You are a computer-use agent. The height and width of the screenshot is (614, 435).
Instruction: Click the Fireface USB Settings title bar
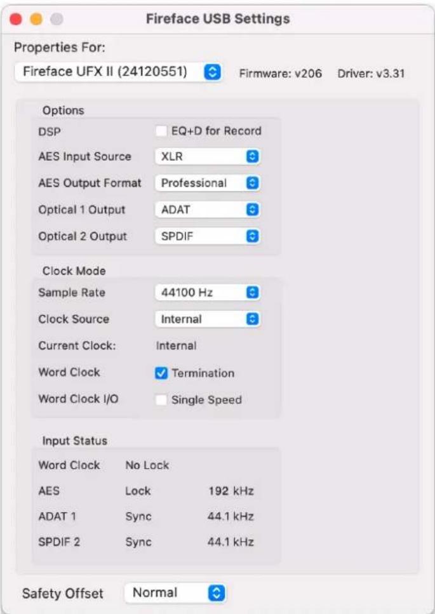click(218, 19)
